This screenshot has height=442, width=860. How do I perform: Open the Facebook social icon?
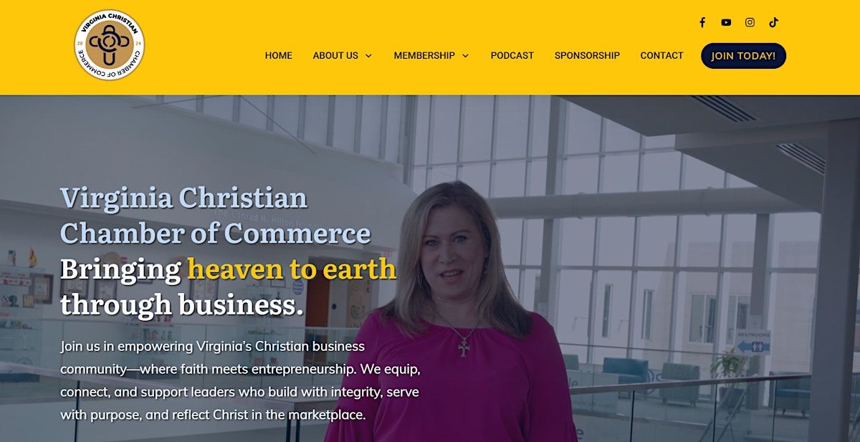point(702,22)
